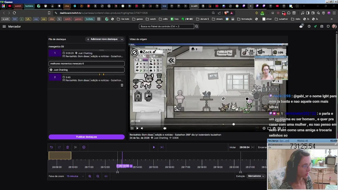Edit the 'Just Chatting' category field
This screenshot has height=190, width=338.
(x=86, y=70)
